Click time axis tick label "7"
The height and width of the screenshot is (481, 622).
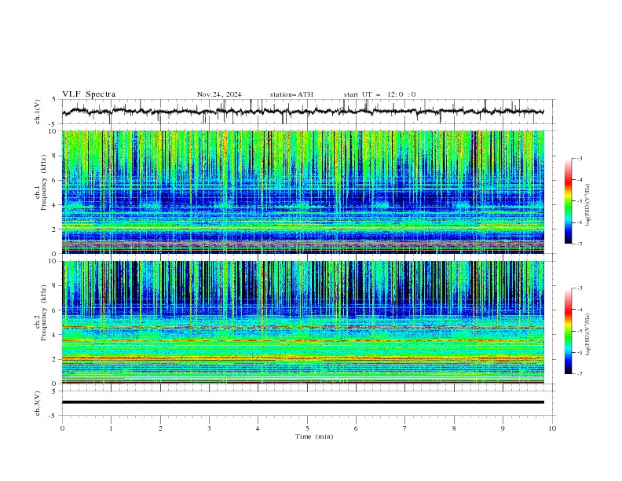tap(405, 428)
